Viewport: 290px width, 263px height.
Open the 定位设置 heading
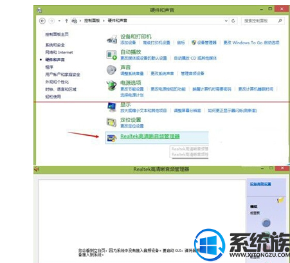(131, 120)
